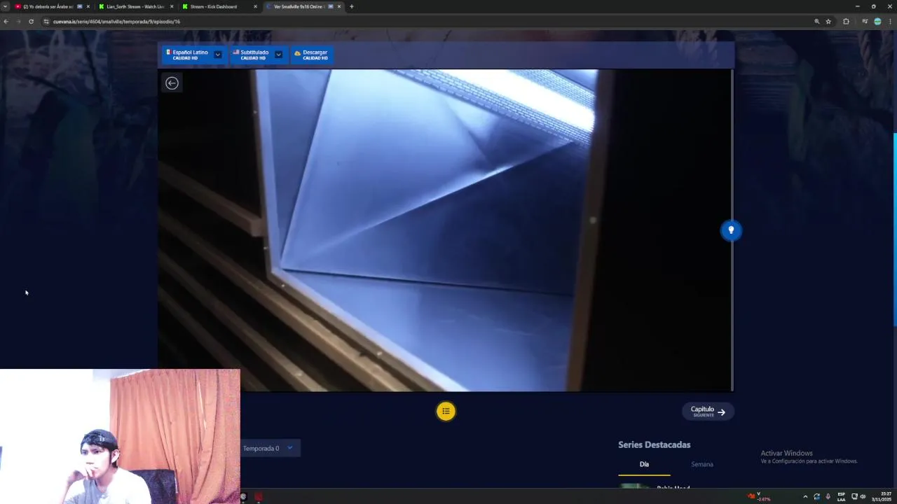Click the red app icon in taskbar
This screenshot has width=897, height=504.
259,496
